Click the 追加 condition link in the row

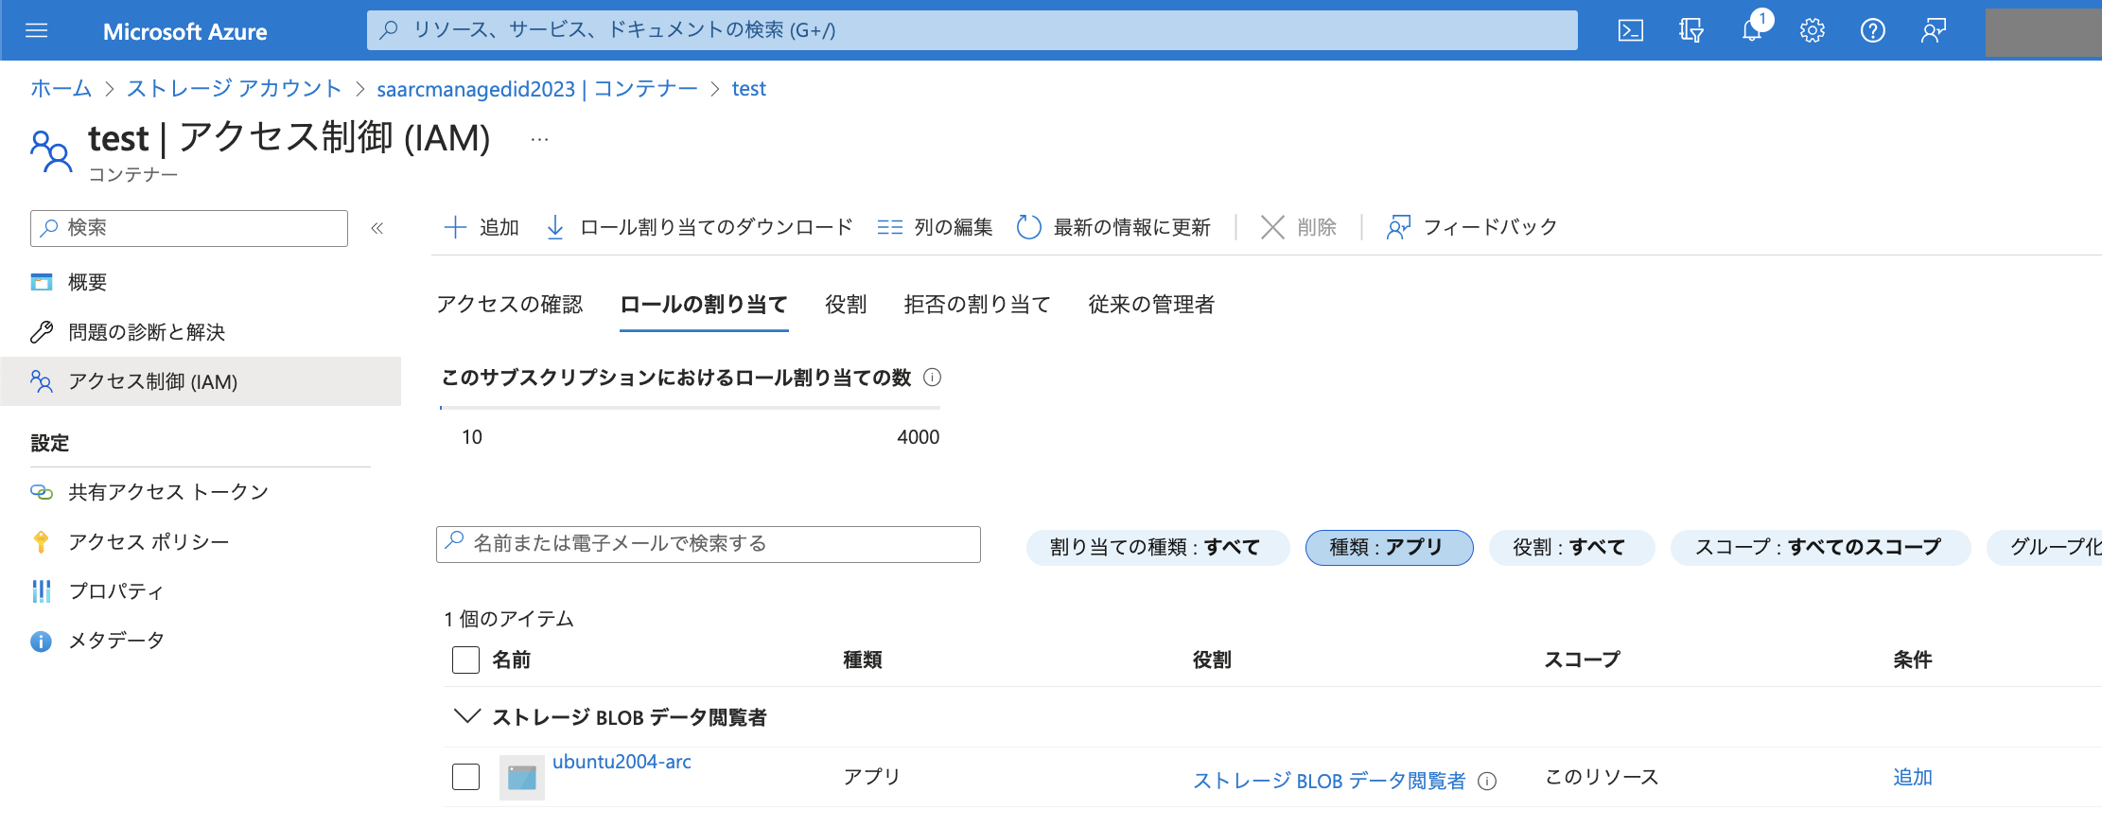1912,777
